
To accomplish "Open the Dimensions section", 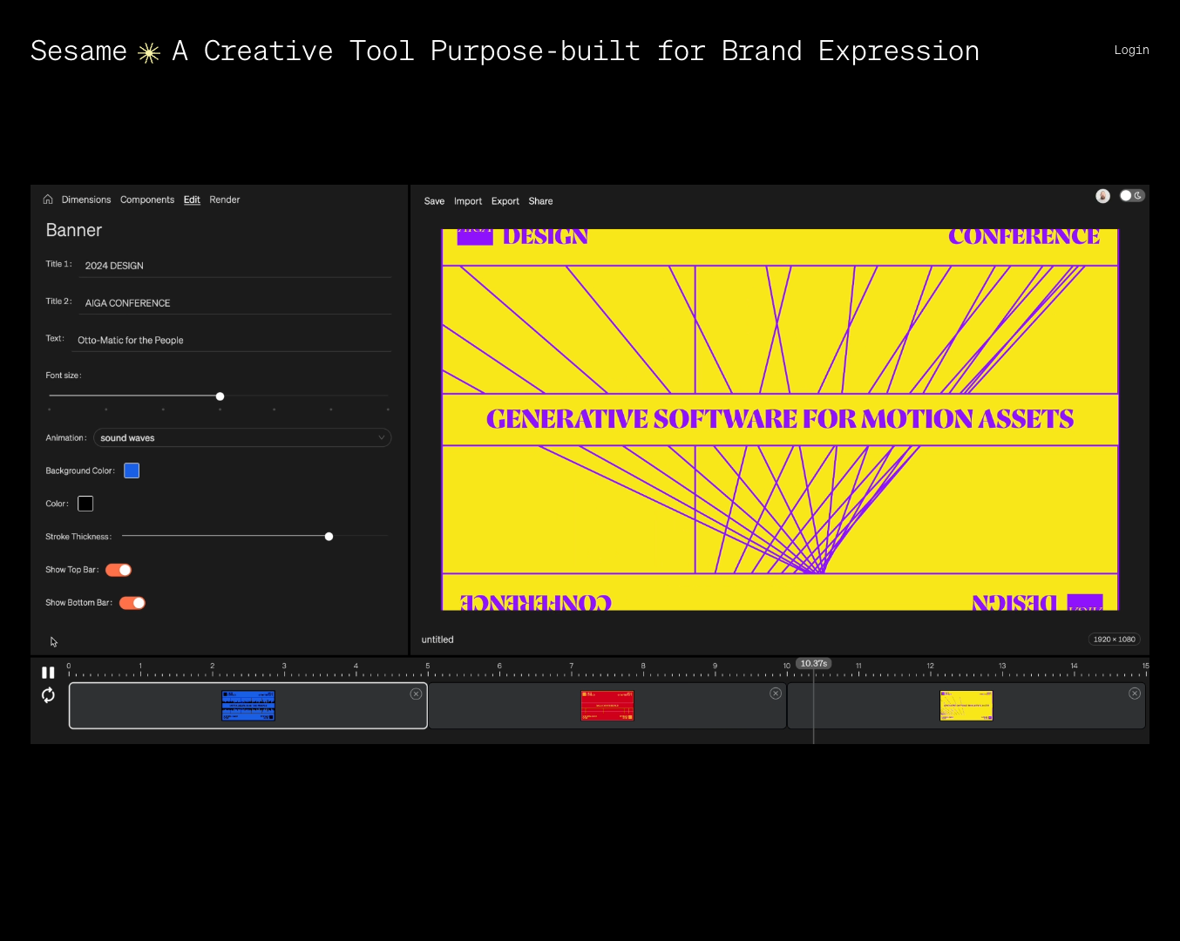I will click(x=86, y=200).
